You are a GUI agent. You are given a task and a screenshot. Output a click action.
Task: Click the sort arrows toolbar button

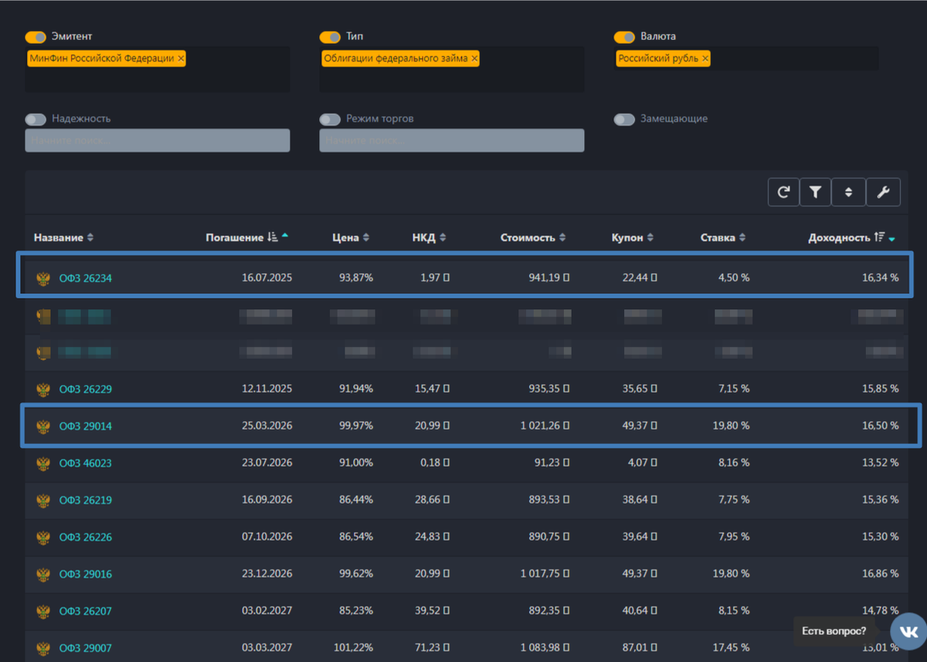[x=848, y=192]
